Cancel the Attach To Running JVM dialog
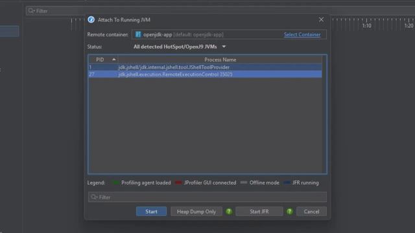 (311, 212)
